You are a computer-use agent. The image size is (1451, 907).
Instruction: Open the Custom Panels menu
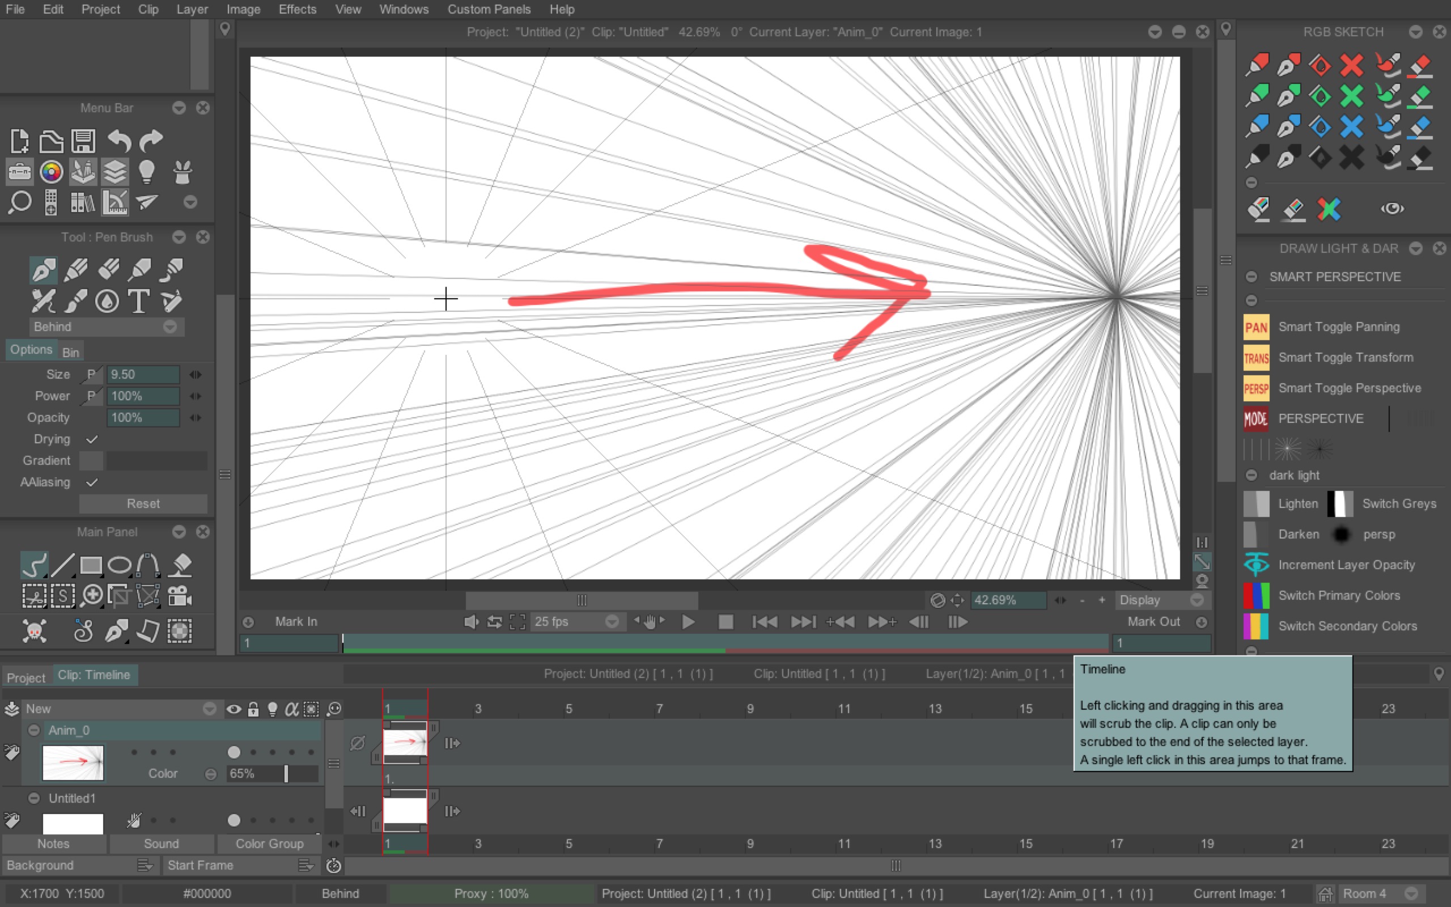pos(489,9)
